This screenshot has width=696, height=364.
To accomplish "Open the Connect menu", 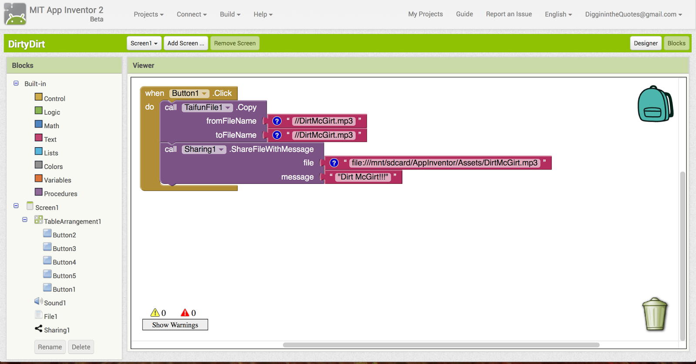I will (192, 14).
